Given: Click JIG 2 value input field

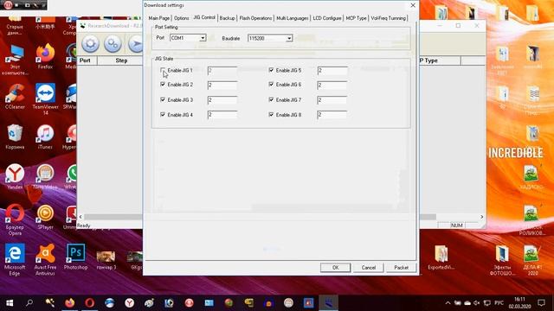Looking at the screenshot, I should [222, 85].
